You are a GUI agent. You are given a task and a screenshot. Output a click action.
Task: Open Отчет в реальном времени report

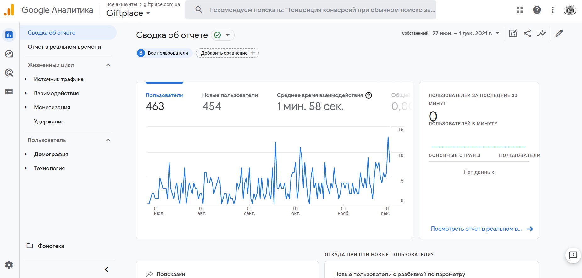pos(64,47)
